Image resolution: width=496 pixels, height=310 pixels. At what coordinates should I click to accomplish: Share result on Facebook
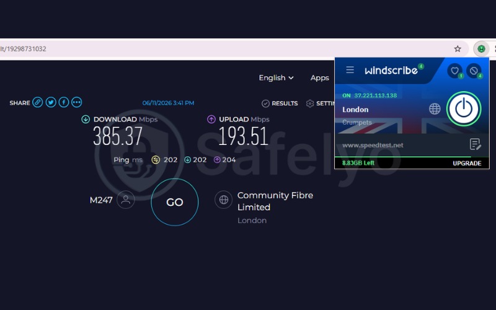pyautogui.click(x=64, y=102)
